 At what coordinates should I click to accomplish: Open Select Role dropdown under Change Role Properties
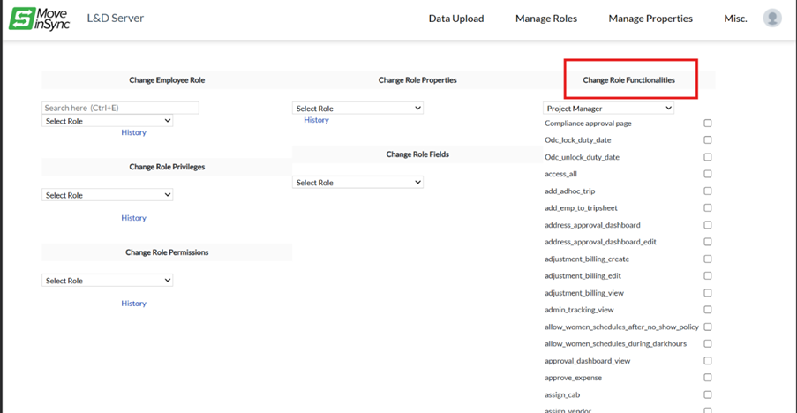click(357, 109)
